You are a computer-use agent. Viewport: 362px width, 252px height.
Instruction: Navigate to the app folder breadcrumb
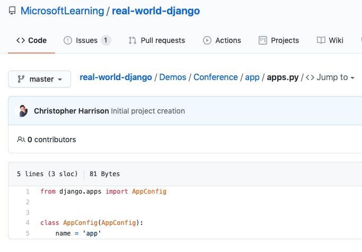[252, 77]
